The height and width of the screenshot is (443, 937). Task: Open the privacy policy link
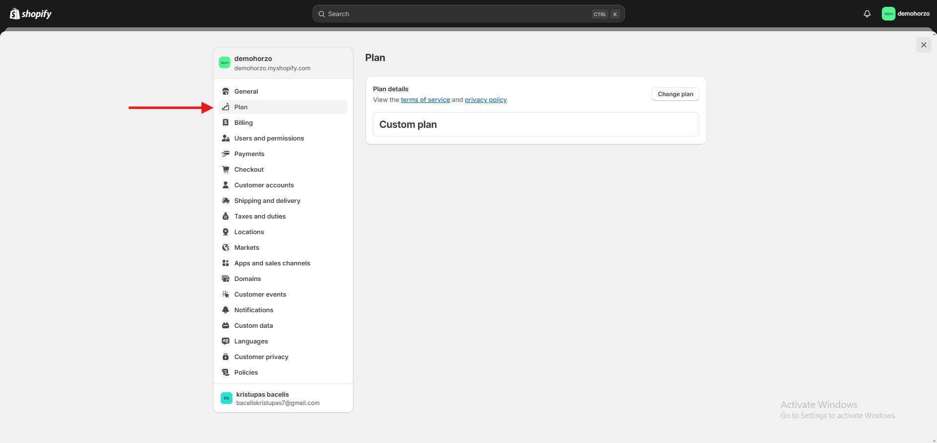[485, 100]
